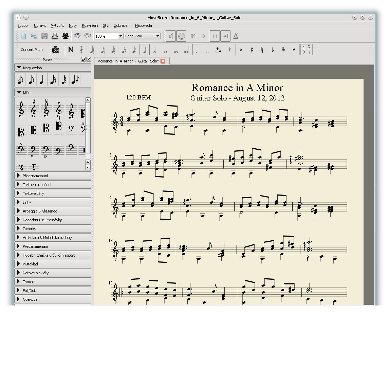Apply the double flat accidental
Image resolution: width=389 pixels, height=371 pixels.
tap(283, 50)
